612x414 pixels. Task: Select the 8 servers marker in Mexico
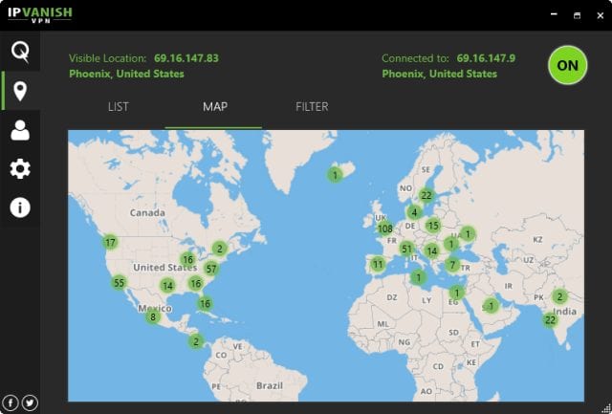152,316
